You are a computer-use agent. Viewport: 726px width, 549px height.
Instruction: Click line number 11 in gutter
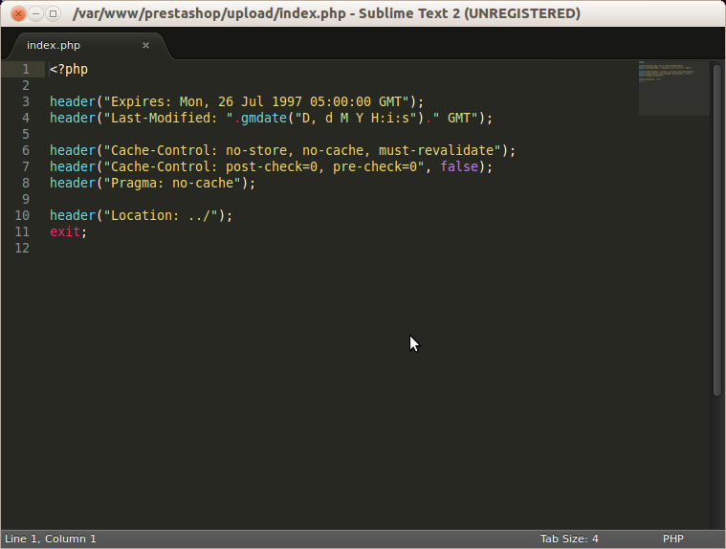pyautogui.click(x=22, y=231)
